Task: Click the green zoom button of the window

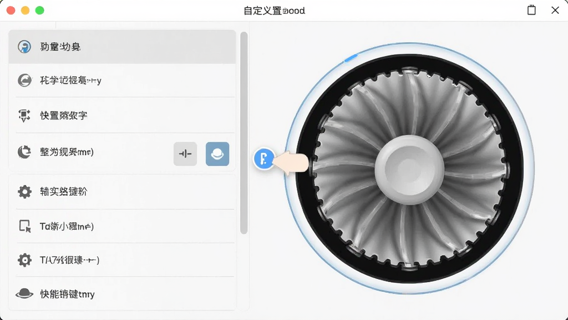Action: tap(40, 11)
